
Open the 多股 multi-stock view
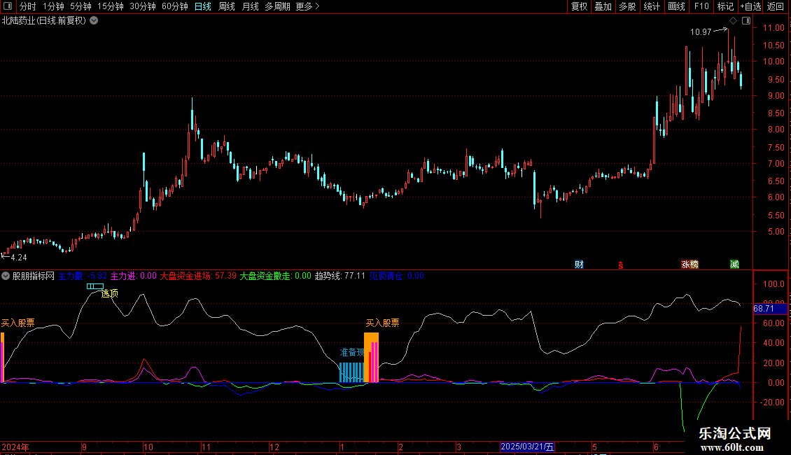627,6
